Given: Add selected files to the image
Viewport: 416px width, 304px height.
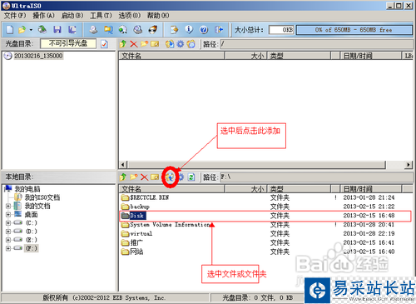Looking at the screenshot, I should [170, 177].
